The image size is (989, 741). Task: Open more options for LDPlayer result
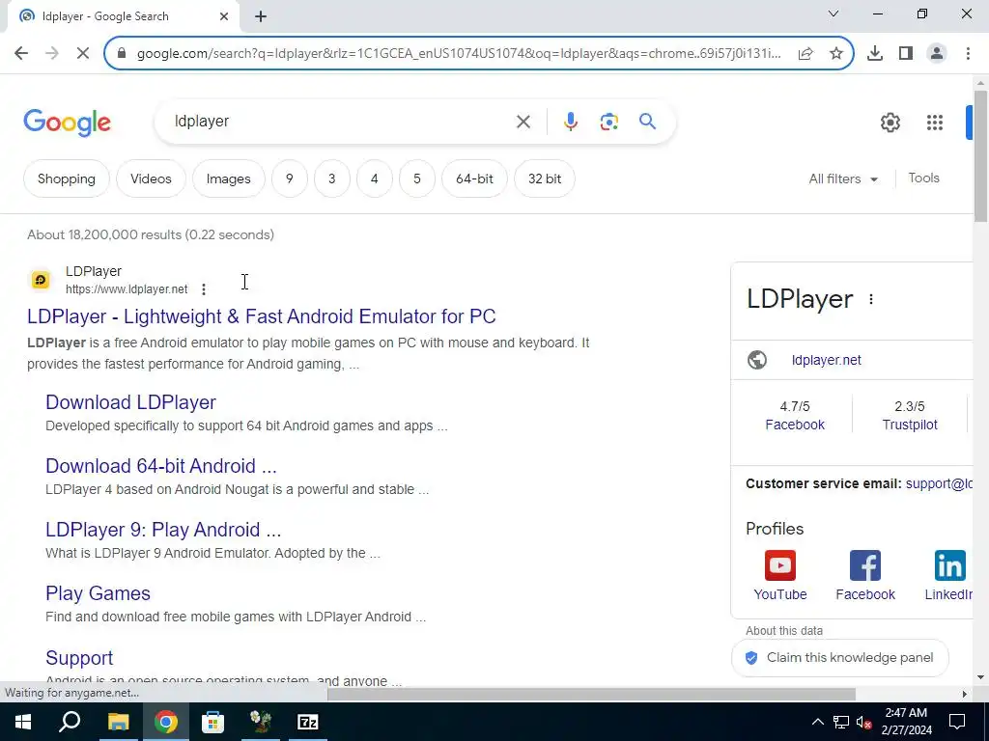203,289
